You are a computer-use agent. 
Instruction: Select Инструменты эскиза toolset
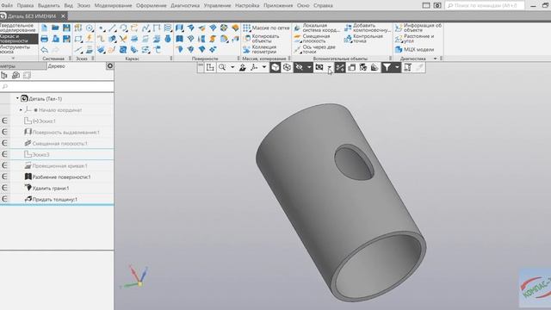[x=18, y=49]
